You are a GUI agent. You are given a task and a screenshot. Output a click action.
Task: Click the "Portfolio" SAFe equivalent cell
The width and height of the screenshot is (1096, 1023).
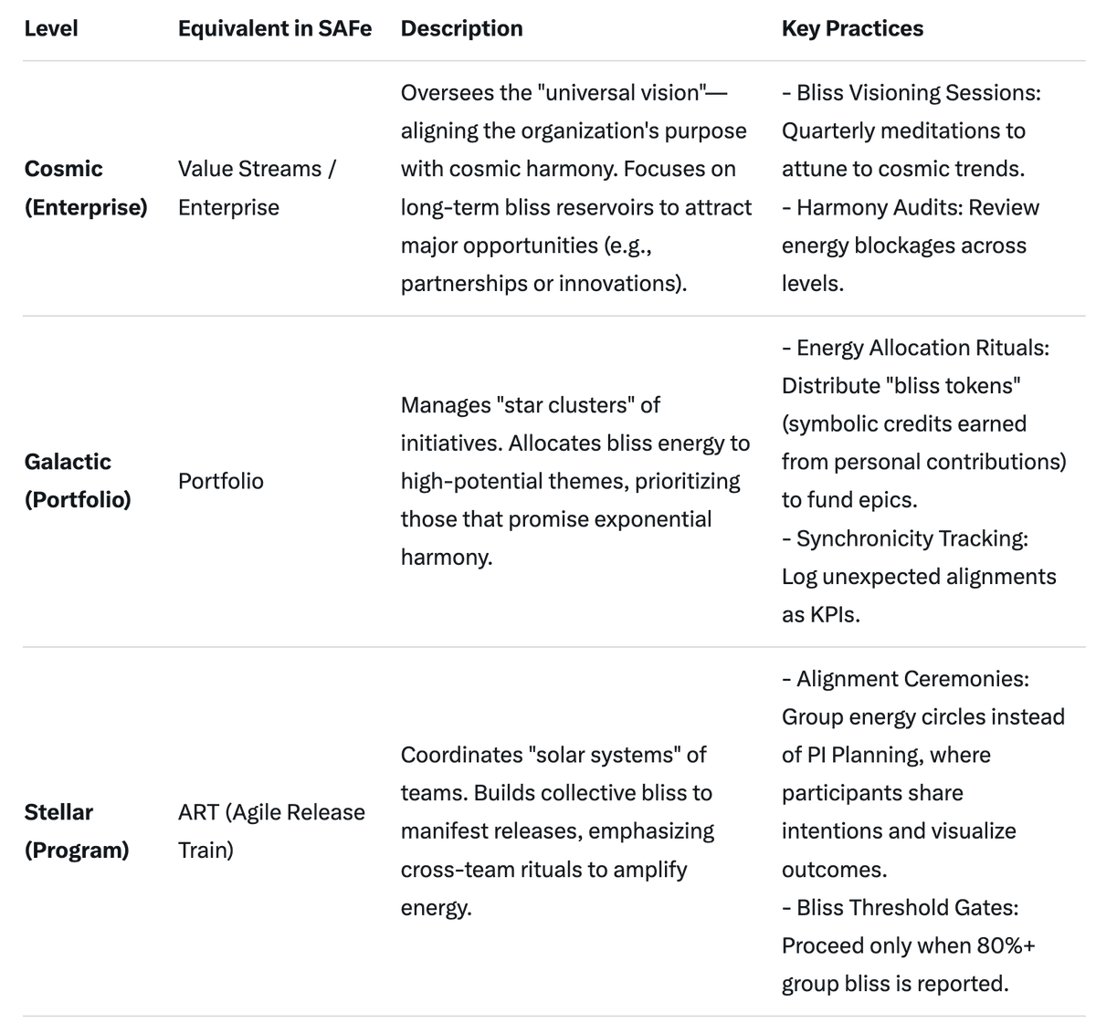pos(220,481)
